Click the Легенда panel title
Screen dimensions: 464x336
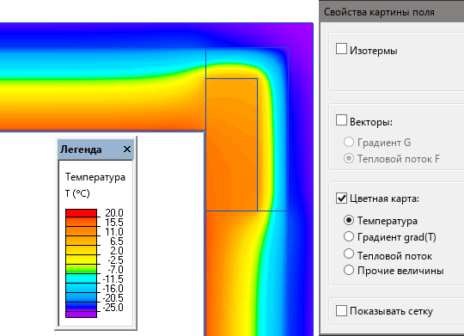point(81,150)
